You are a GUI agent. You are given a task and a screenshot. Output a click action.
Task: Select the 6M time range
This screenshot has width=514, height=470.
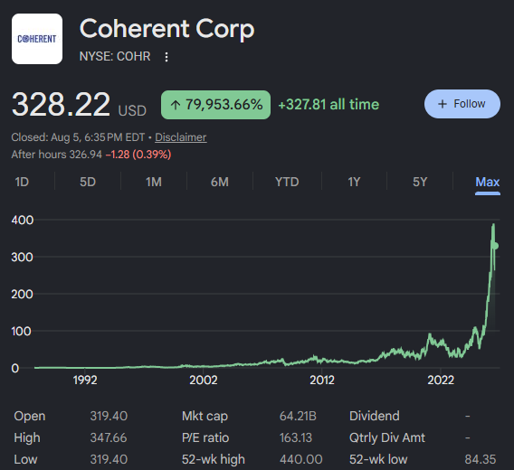coord(220,182)
